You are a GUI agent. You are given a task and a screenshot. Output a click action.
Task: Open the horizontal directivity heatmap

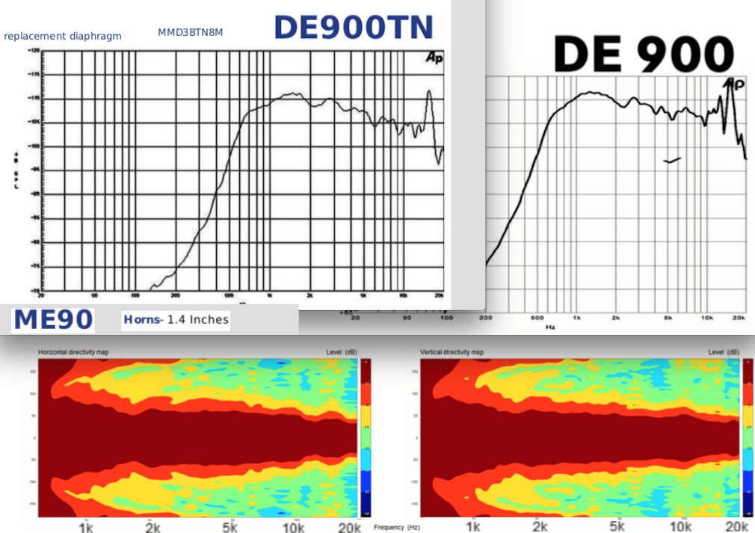click(198, 437)
